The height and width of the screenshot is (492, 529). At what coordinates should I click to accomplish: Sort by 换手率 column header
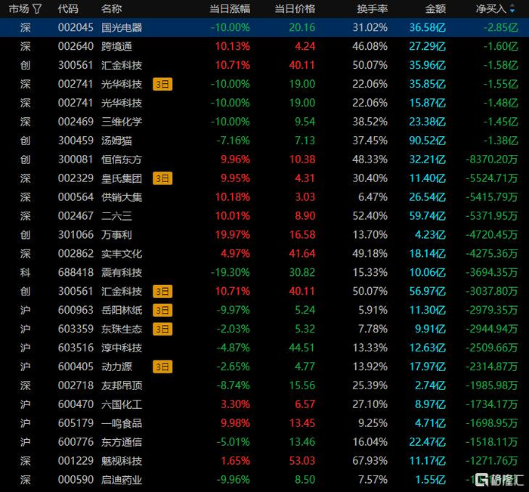pyautogui.click(x=373, y=9)
